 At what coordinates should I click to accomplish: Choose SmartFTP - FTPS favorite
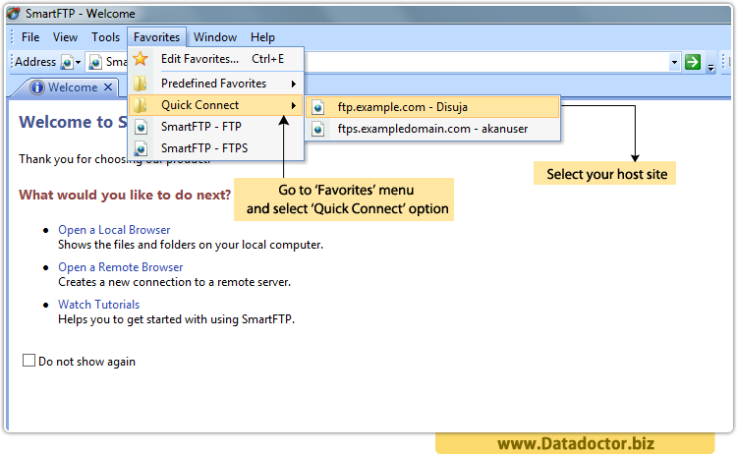tap(216, 148)
